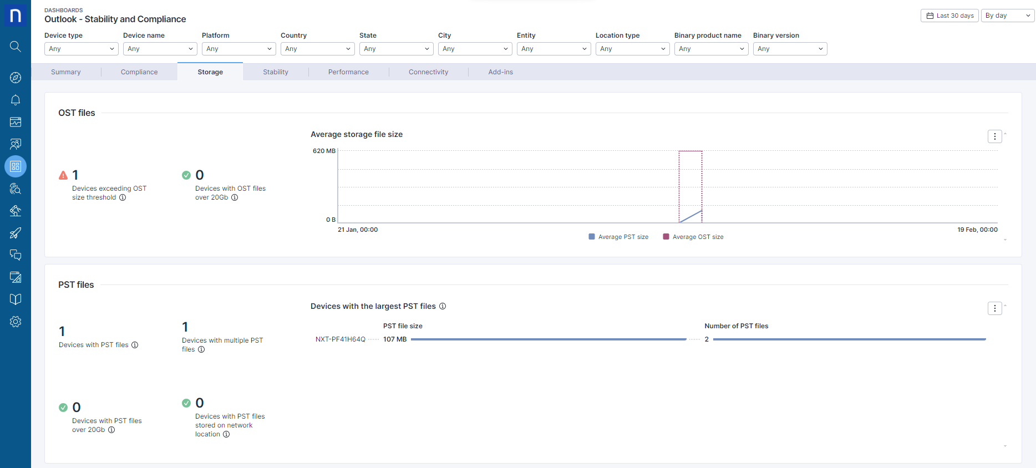Click the 0 devices with OST over 20Gb value
Viewport: 1036px width, 468px height.
tap(200, 175)
